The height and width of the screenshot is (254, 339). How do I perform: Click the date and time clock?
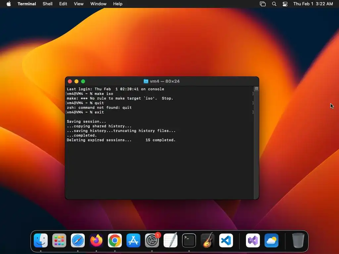tap(313, 4)
